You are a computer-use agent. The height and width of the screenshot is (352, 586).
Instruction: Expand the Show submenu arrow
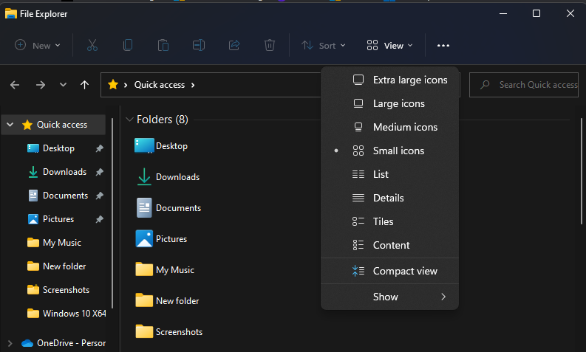443,297
